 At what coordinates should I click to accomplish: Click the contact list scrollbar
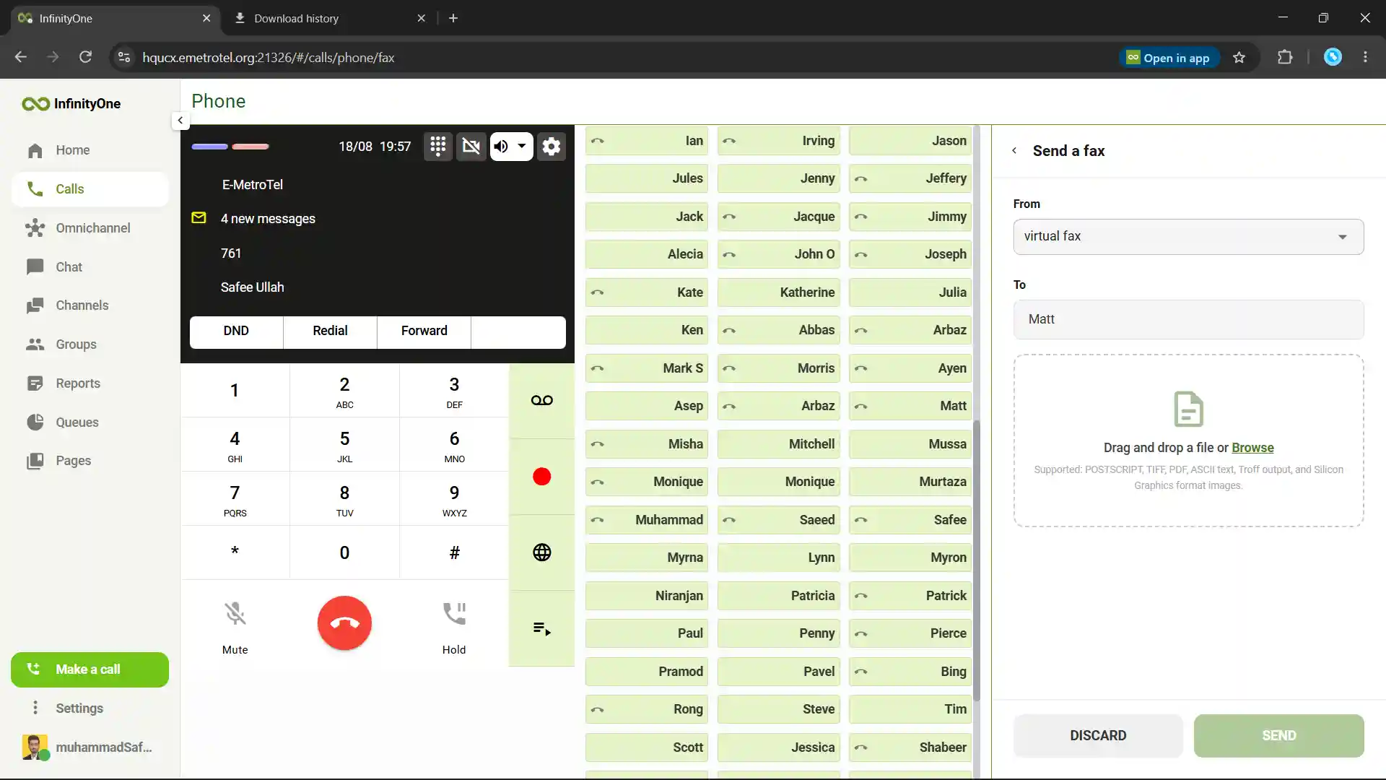tap(977, 560)
